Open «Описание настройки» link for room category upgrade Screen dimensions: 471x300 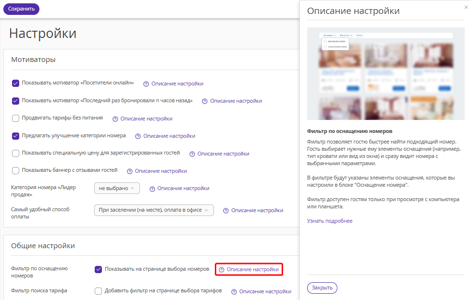169,136
